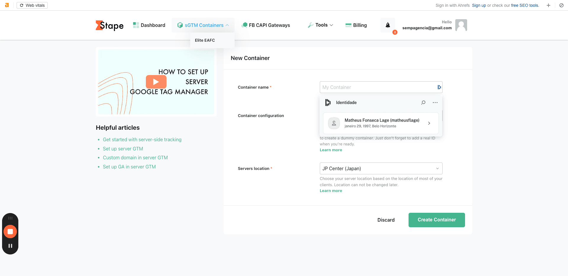Expand the Tools dropdown menu
Viewport: 568px width, 276px height.
click(x=320, y=25)
